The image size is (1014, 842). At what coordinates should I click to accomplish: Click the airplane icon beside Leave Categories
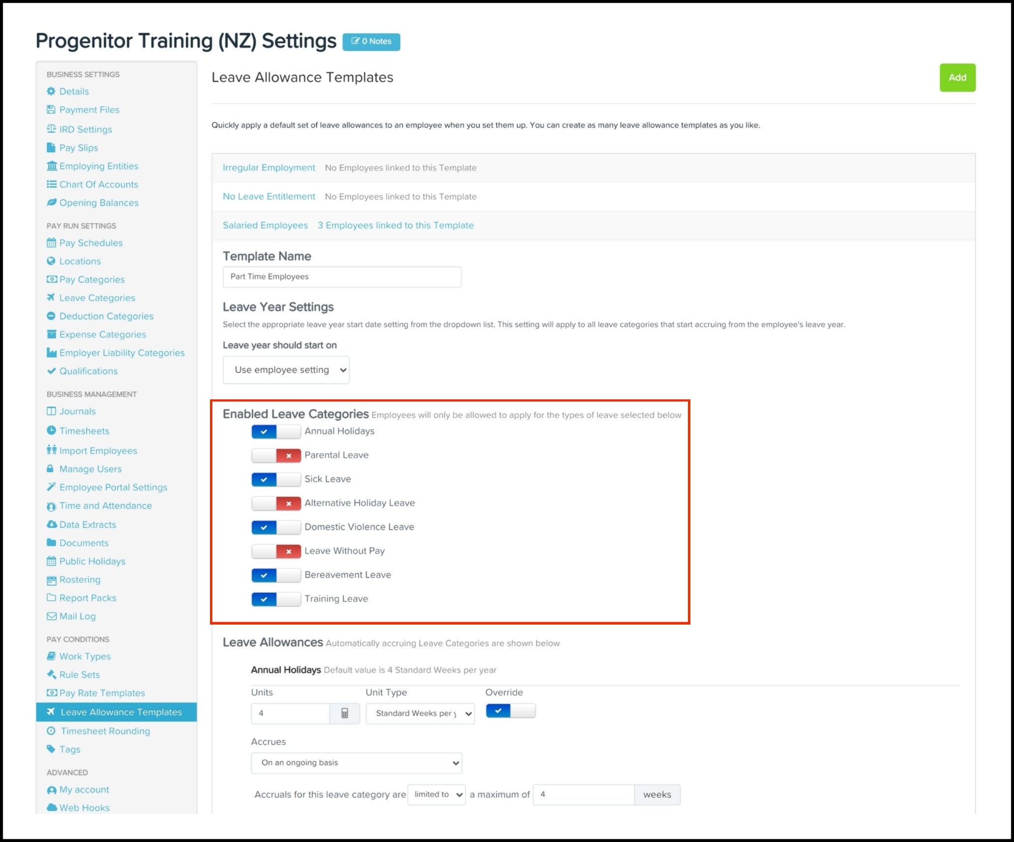pos(51,298)
